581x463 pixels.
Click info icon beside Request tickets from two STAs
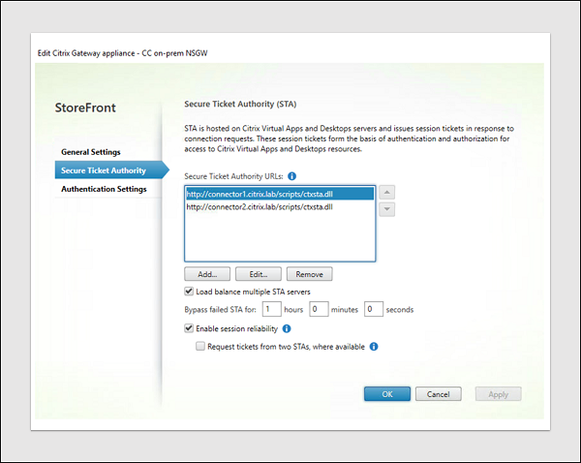[x=374, y=347]
